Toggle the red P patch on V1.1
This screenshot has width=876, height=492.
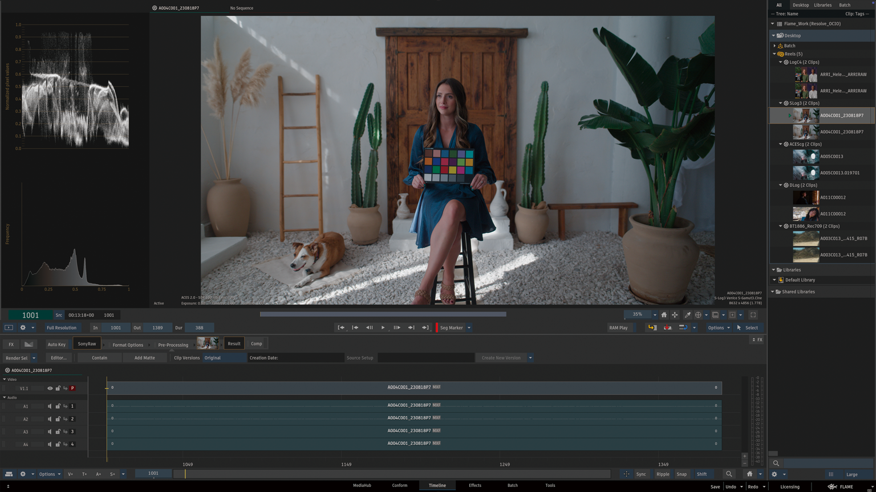(72, 388)
